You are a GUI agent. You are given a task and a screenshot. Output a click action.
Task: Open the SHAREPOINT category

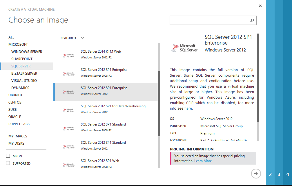pyautogui.click(x=22, y=59)
